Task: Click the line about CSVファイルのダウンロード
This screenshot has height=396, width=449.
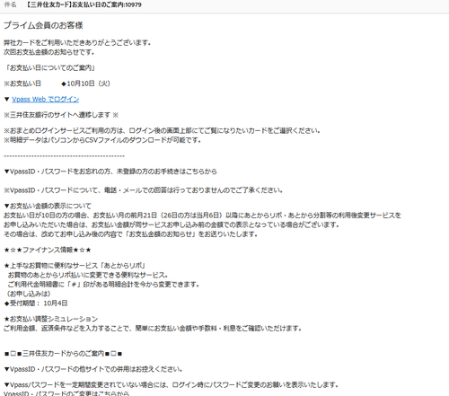Action: coord(102,140)
